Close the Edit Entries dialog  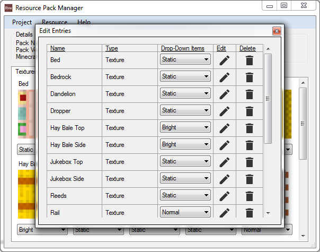point(275,31)
